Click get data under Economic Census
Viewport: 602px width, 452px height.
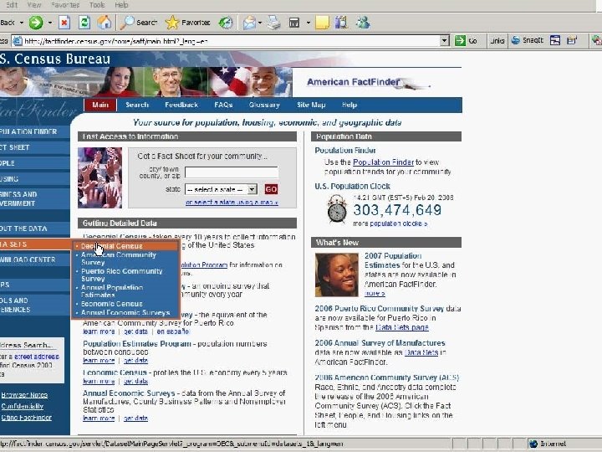tap(135, 381)
